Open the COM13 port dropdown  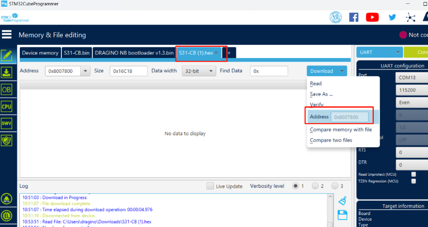coord(412,78)
